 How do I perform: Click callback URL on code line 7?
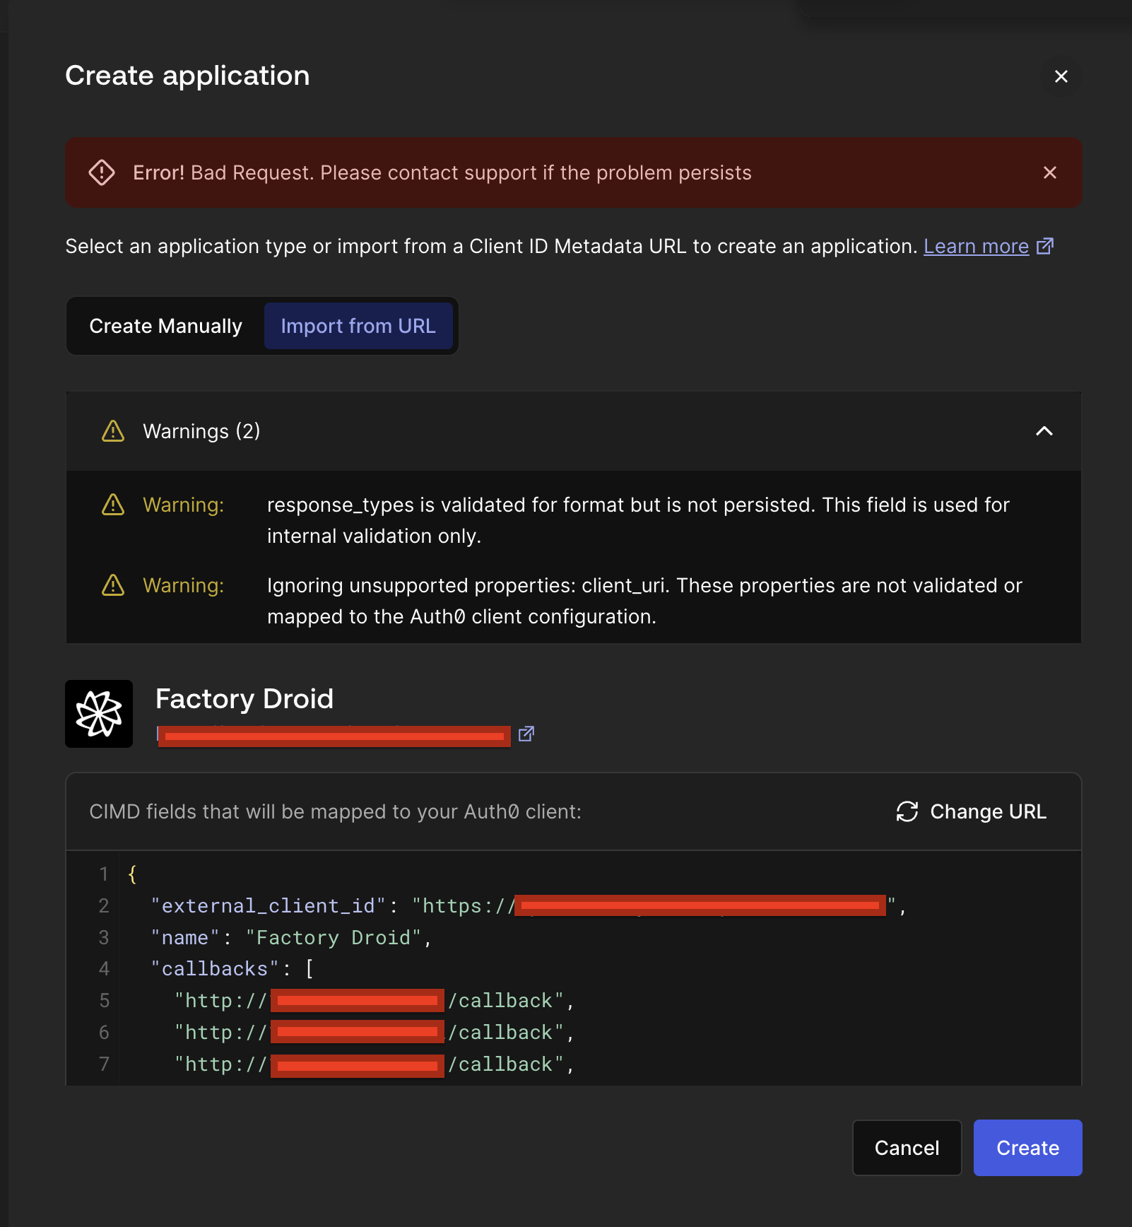(x=369, y=1064)
